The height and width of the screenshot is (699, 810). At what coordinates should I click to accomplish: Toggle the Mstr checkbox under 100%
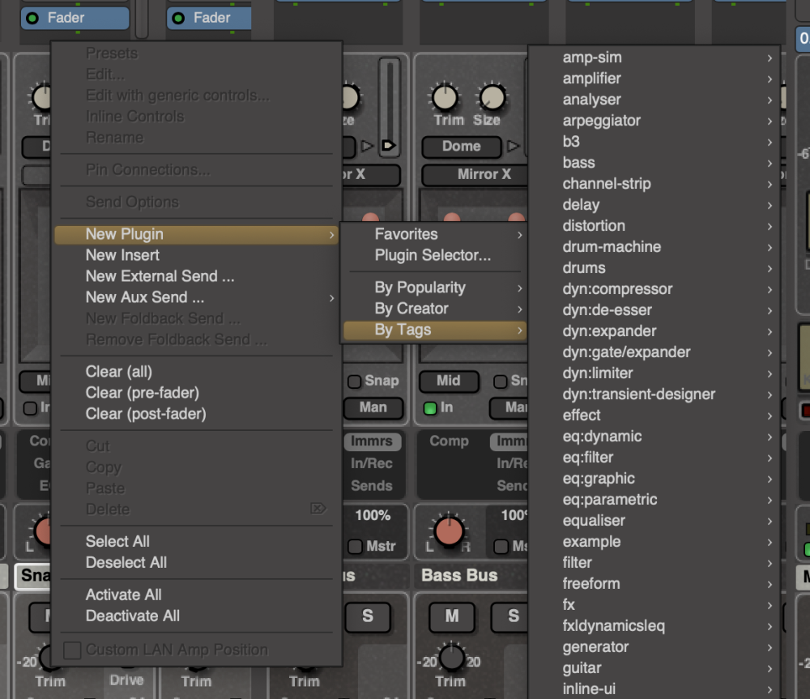(x=355, y=547)
